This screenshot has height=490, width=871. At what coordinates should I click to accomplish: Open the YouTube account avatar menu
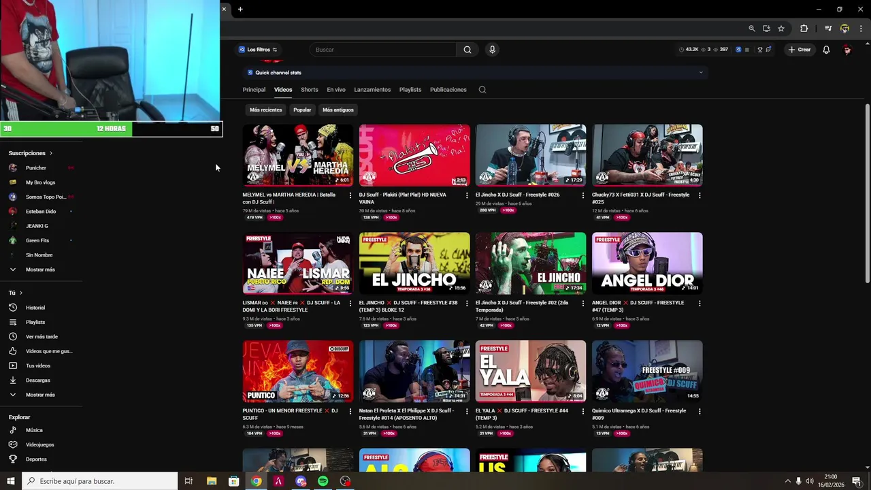point(847,50)
